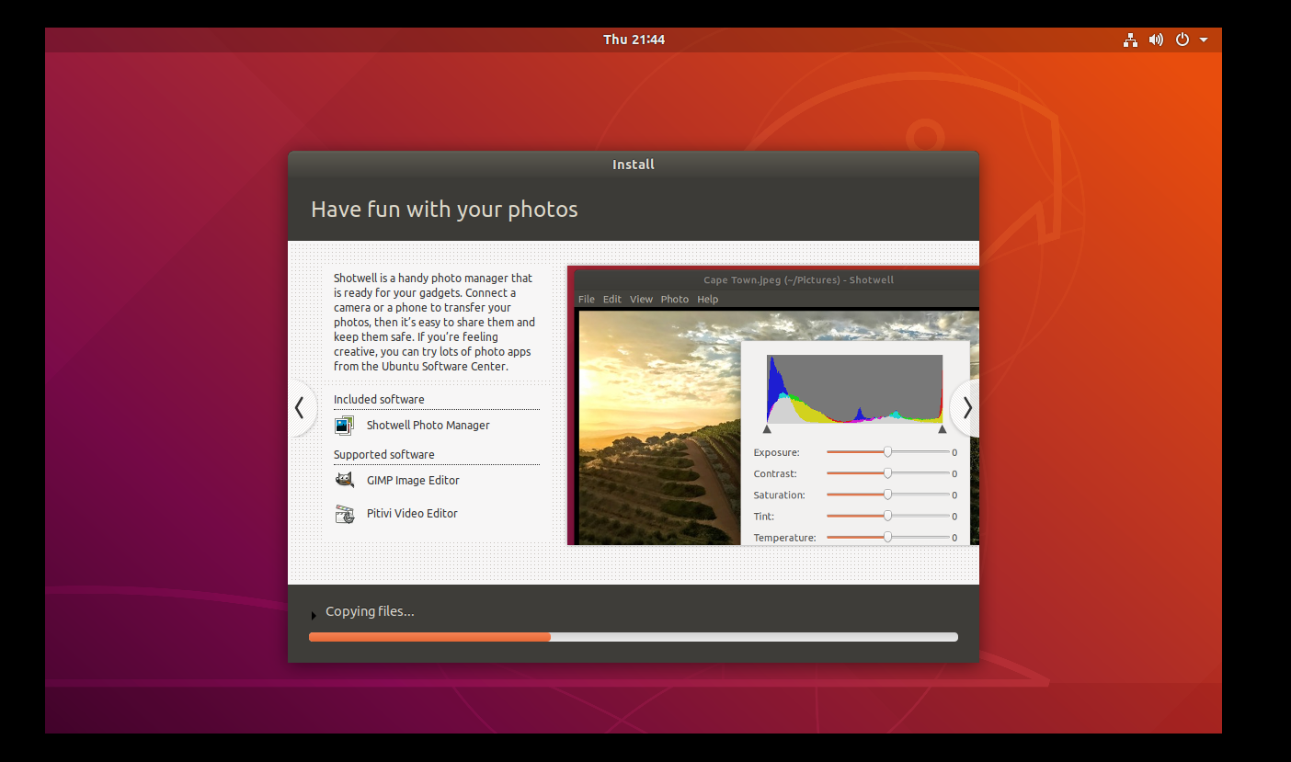
Task: Click the Contrast slider handle
Action: 887,472
